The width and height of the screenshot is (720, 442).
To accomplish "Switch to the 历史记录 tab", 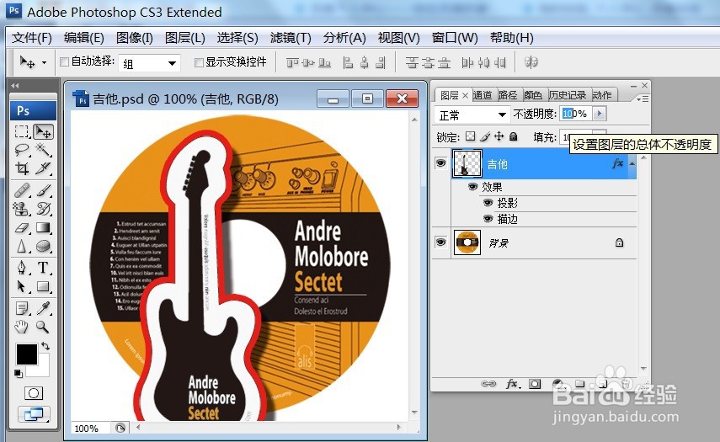I will 568,95.
